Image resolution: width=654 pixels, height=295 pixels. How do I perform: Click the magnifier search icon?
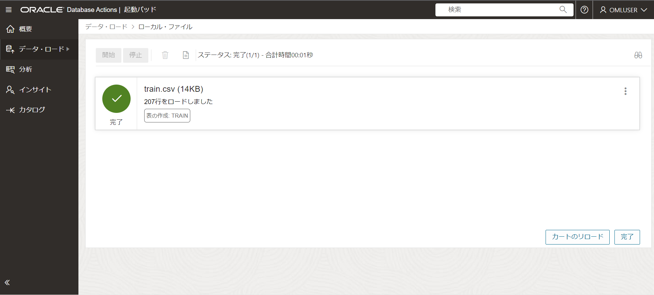click(563, 10)
